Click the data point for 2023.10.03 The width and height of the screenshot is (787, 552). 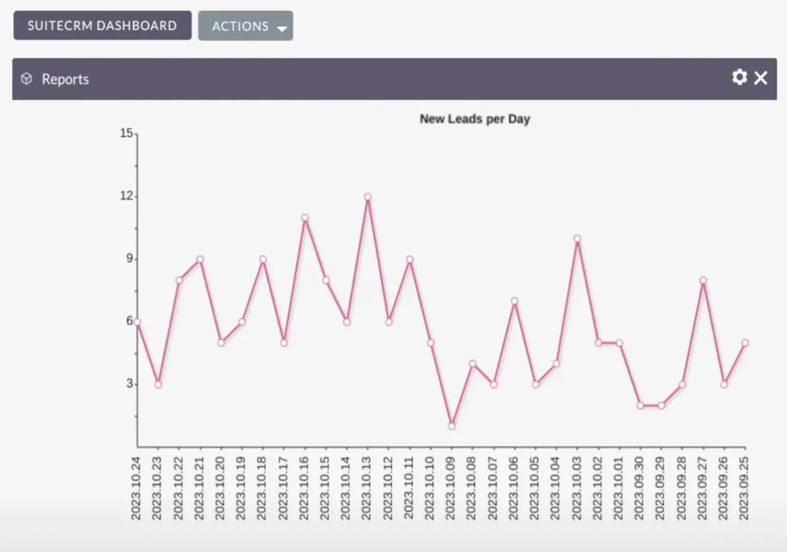click(577, 238)
